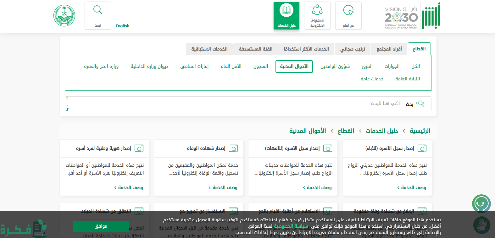The height and width of the screenshot is (238, 495).
Task: Switch to الخدمات الأكثر استخدامًا tab
Action: click(306, 49)
